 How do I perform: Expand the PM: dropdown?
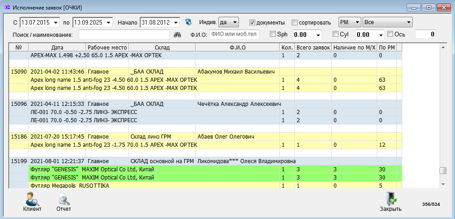(x=349, y=22)
